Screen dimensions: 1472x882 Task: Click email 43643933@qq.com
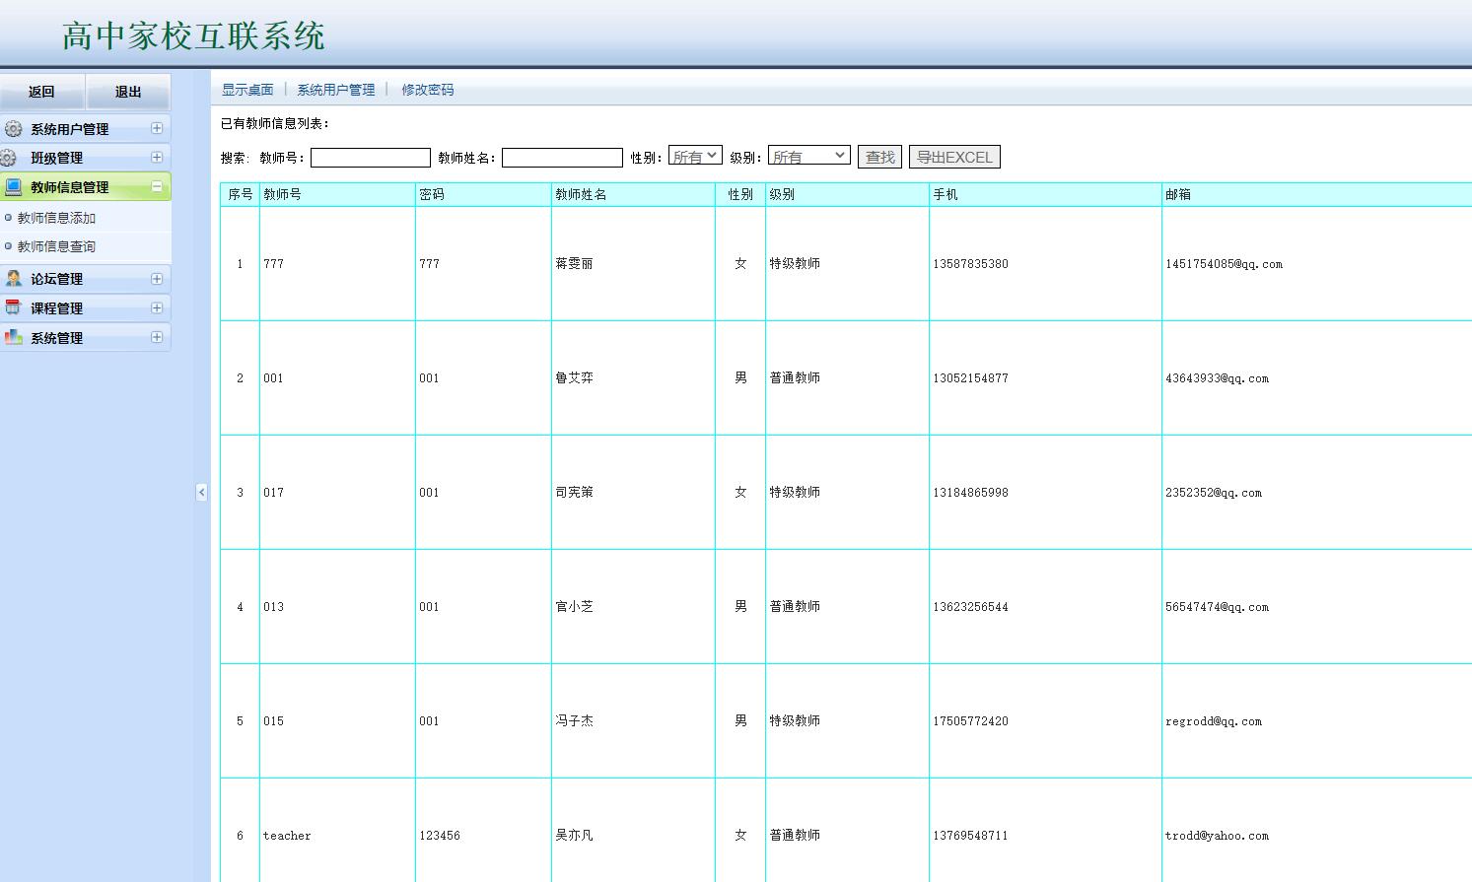click(1218, 378)
